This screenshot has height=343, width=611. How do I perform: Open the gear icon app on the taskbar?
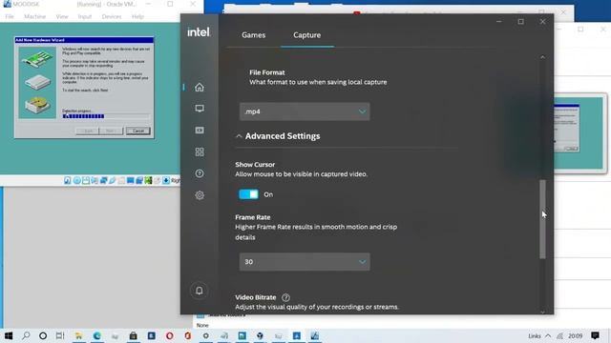(206, 335)
